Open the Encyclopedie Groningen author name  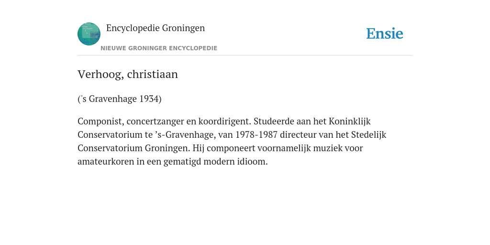[156, 28]
